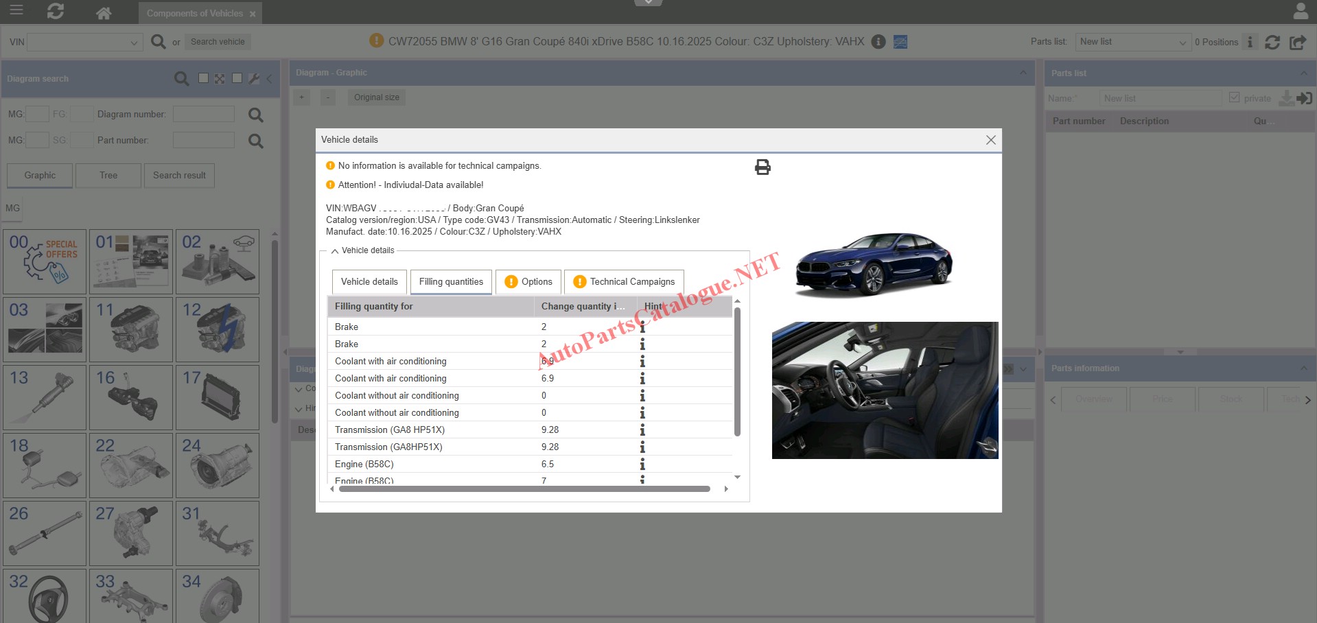Toggle the checkbox left of wrench icon
This screenshot has width=1317, height=623.
pos(237,78)
